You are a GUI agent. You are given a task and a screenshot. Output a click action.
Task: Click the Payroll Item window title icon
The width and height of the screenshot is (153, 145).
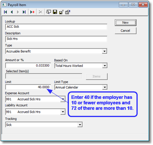click(x=4, y=5)
